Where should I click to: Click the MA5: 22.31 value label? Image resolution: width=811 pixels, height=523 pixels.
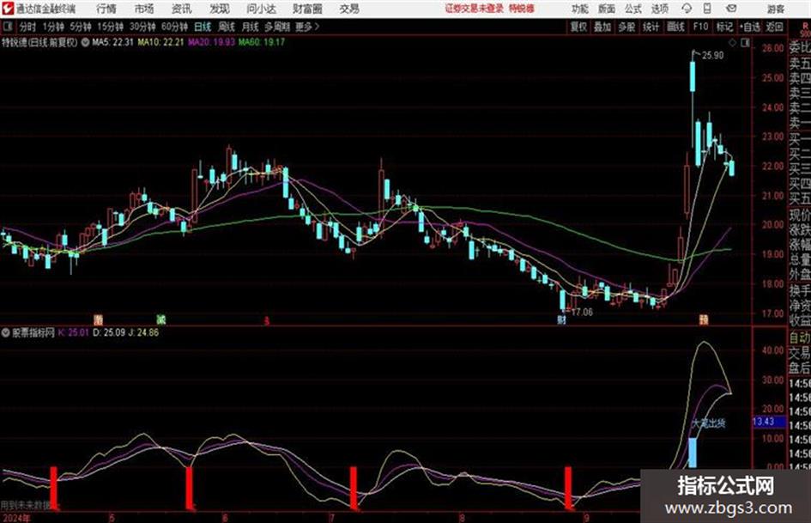(x=112, y=42)
